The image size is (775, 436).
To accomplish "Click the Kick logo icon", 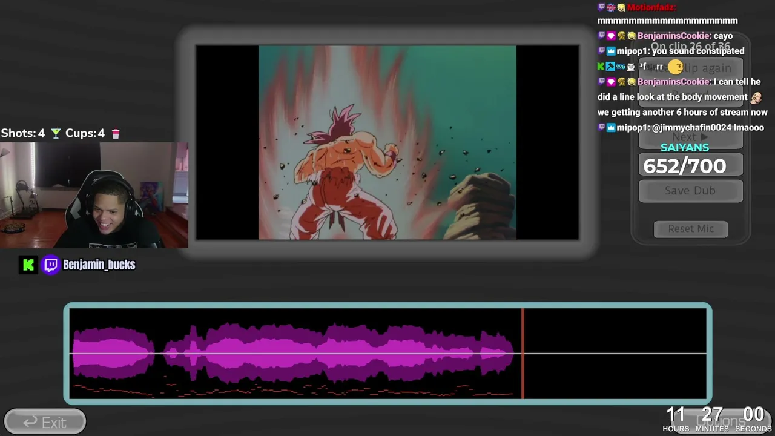I will coord(28,265).
